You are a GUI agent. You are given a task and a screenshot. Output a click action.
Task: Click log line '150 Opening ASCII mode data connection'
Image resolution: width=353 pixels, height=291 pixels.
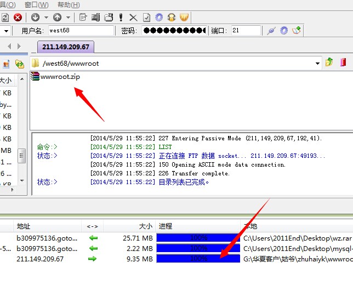click(188, 164)
